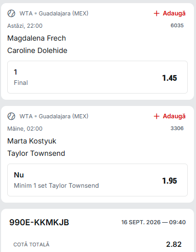The height and width of the screenshot is (252, 196).
Task: Click odds value 1.95
Action: pos(169,181)
